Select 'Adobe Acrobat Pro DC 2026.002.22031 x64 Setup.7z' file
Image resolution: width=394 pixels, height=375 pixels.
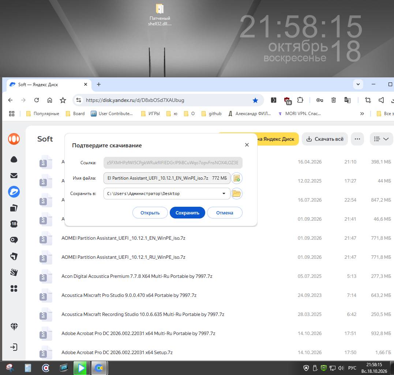click(117, 352)
